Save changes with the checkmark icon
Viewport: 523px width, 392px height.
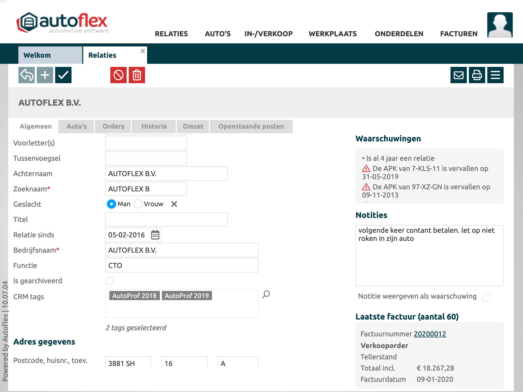63,75
